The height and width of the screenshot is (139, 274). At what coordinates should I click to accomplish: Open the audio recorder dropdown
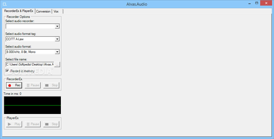[x=57, y=26]
